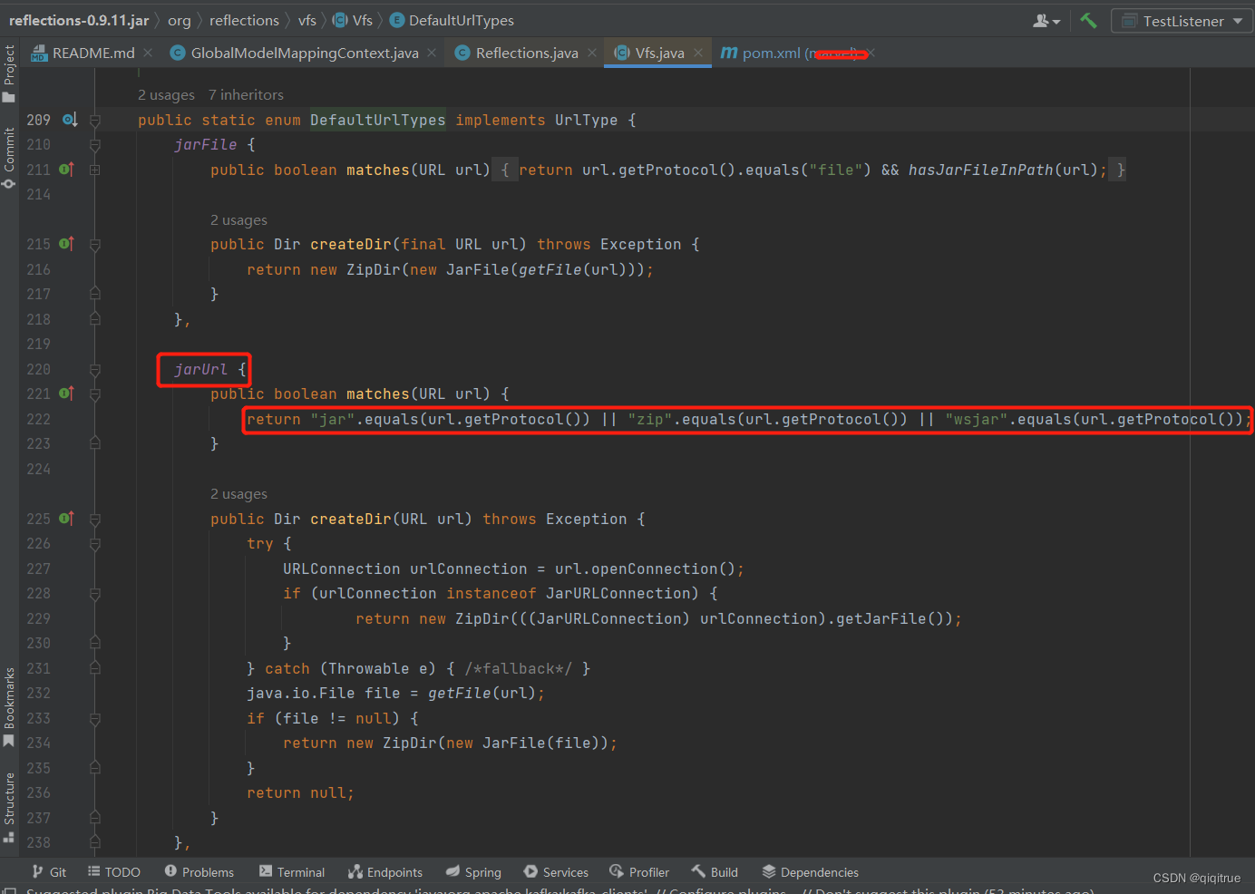The image size is (1255, 894).
Task: Open the user account dropdown icon
Action: point(1046,21)
